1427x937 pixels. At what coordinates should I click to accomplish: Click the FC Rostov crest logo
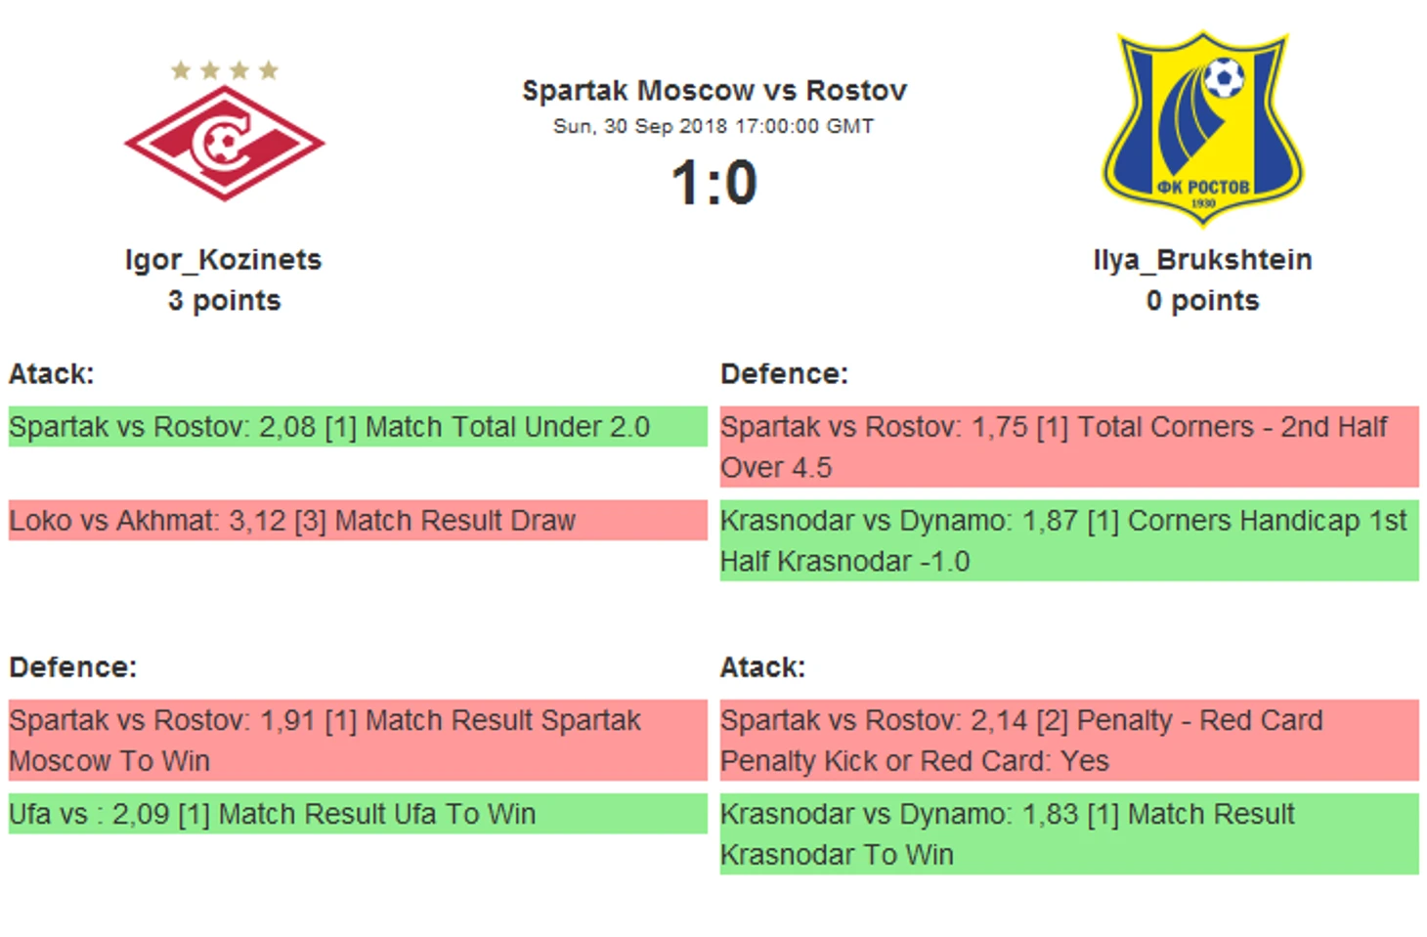(x=1202, y=127)
